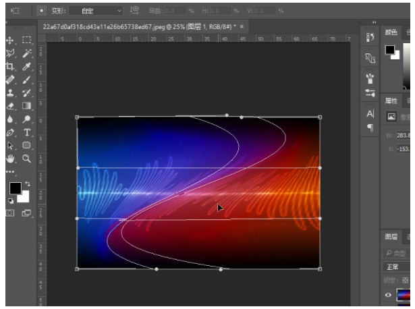The height and width of the screenshot is (309, 415).
Task: Switch to the 属性 properties tab
Action: (x=391, y=101)
